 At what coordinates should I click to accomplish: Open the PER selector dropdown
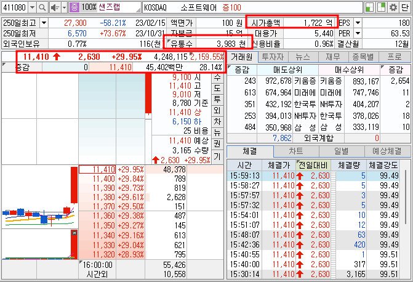coord(358,33)
